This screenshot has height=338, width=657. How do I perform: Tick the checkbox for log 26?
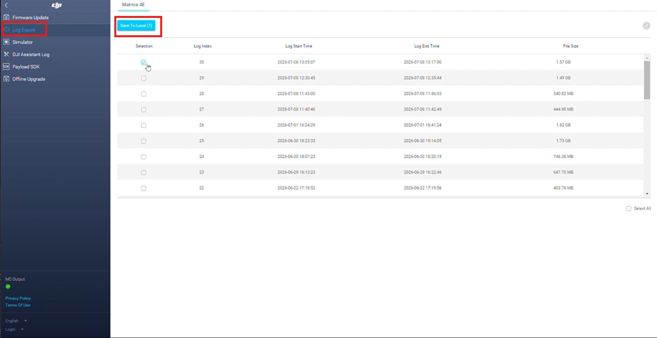pos(143,125)
